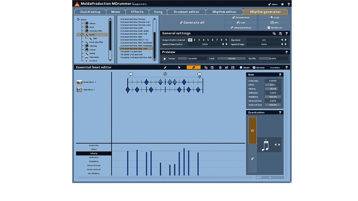Select the highlighted eraser tool
Viewport: 358px width, 201px height.
[194, 68]
